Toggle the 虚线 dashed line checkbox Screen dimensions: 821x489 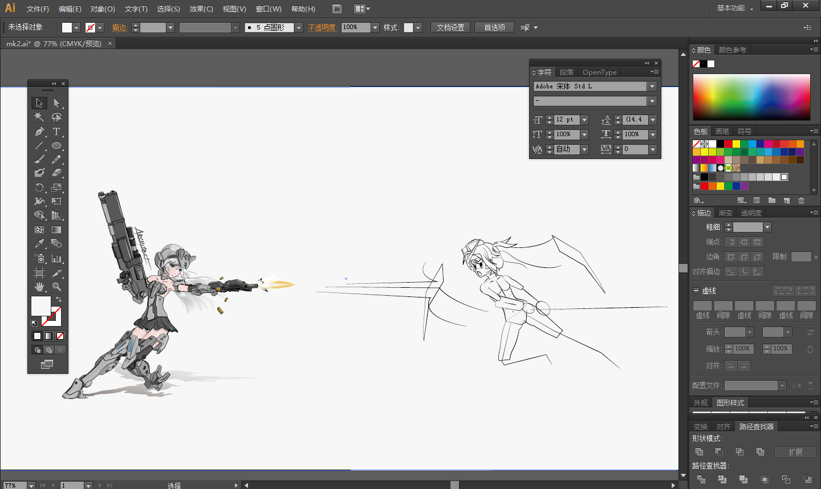(x=696, y=291)
